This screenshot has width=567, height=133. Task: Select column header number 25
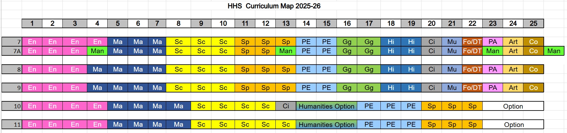pyautogui.click(x=534, y=23)
